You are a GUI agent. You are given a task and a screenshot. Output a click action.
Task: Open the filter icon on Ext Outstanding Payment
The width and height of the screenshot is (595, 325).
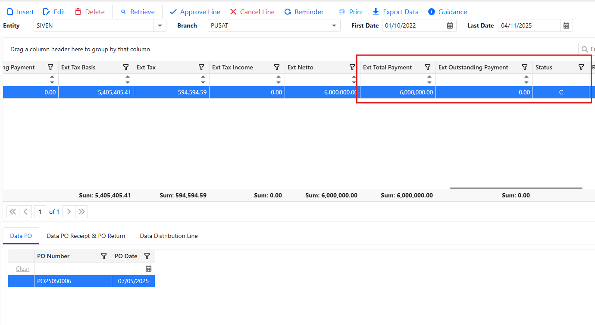[525, 67]
